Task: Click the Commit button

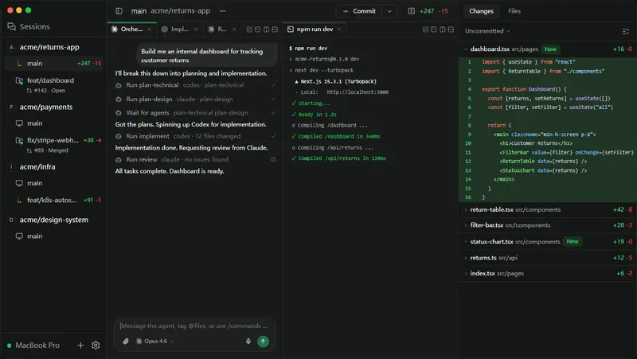Action: [x=360, y=11]
